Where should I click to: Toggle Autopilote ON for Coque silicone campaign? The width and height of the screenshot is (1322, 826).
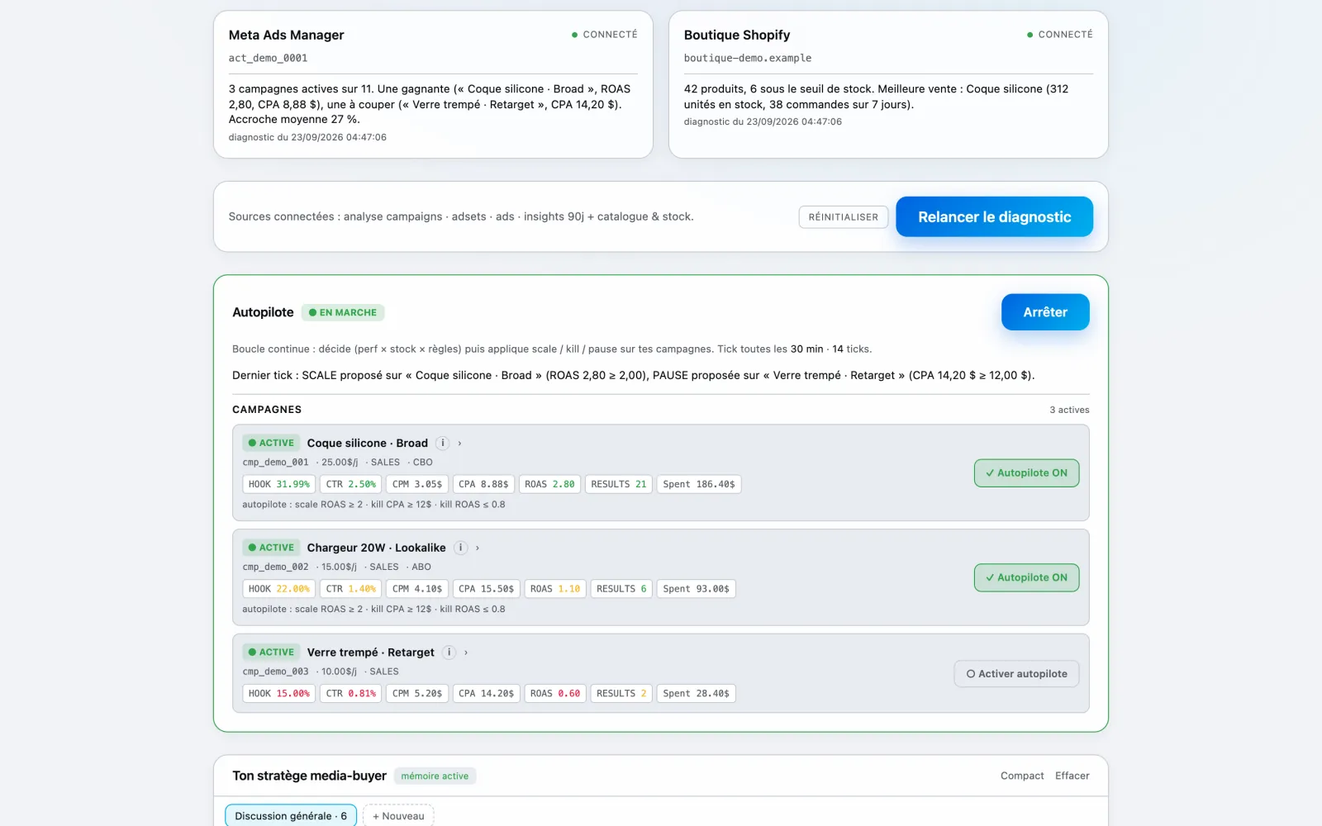pyautogui.click(x=1026, y=473)
